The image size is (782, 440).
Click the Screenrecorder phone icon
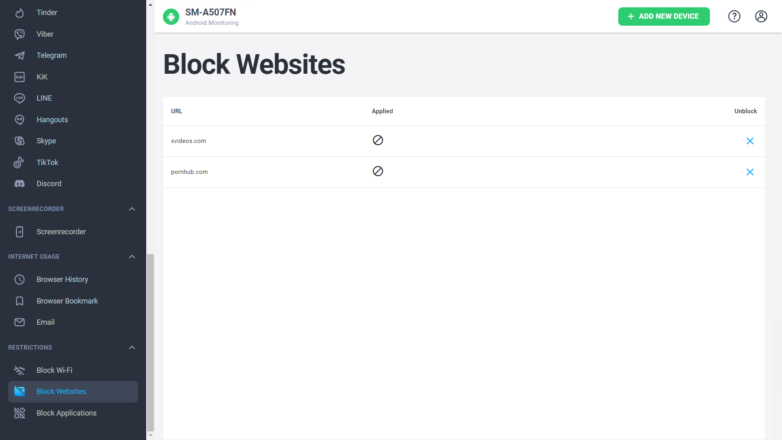coord(20,232)
